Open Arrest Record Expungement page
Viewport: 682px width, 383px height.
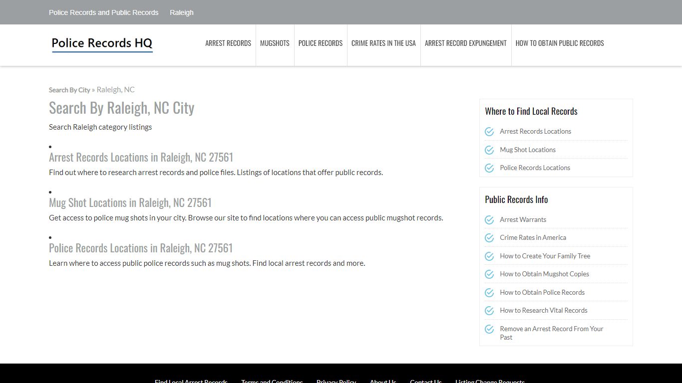(466, 43)
